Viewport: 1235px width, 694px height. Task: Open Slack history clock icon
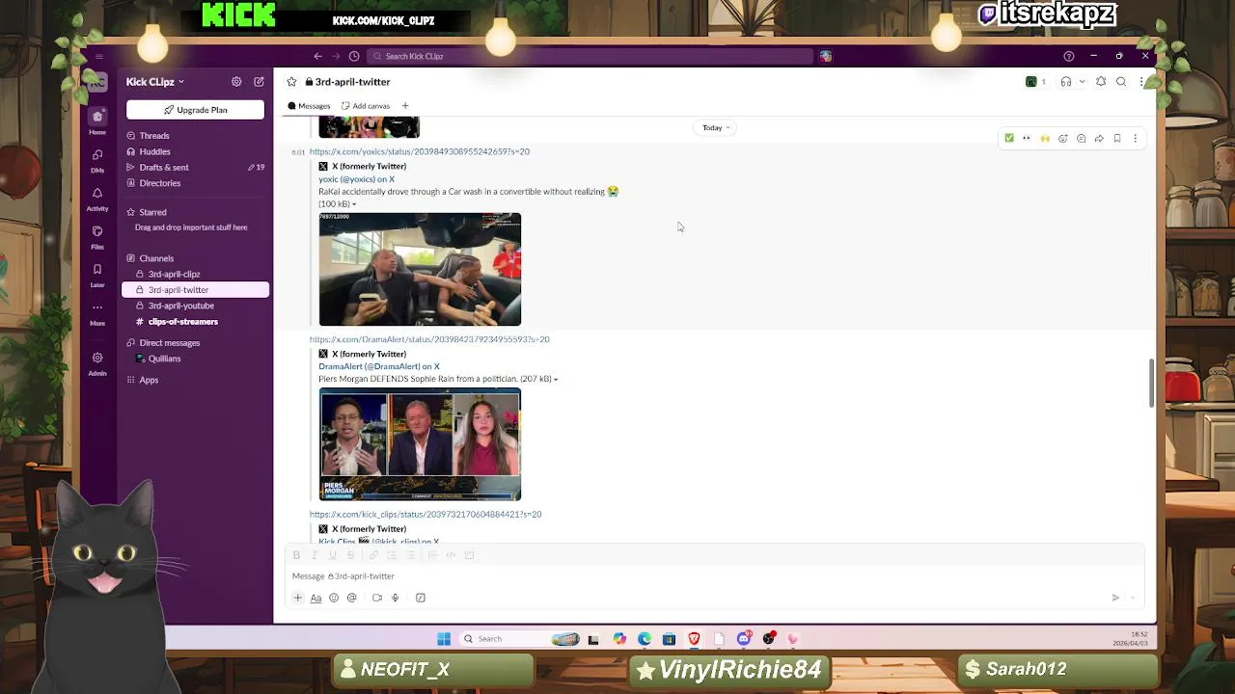pos(354,56)
